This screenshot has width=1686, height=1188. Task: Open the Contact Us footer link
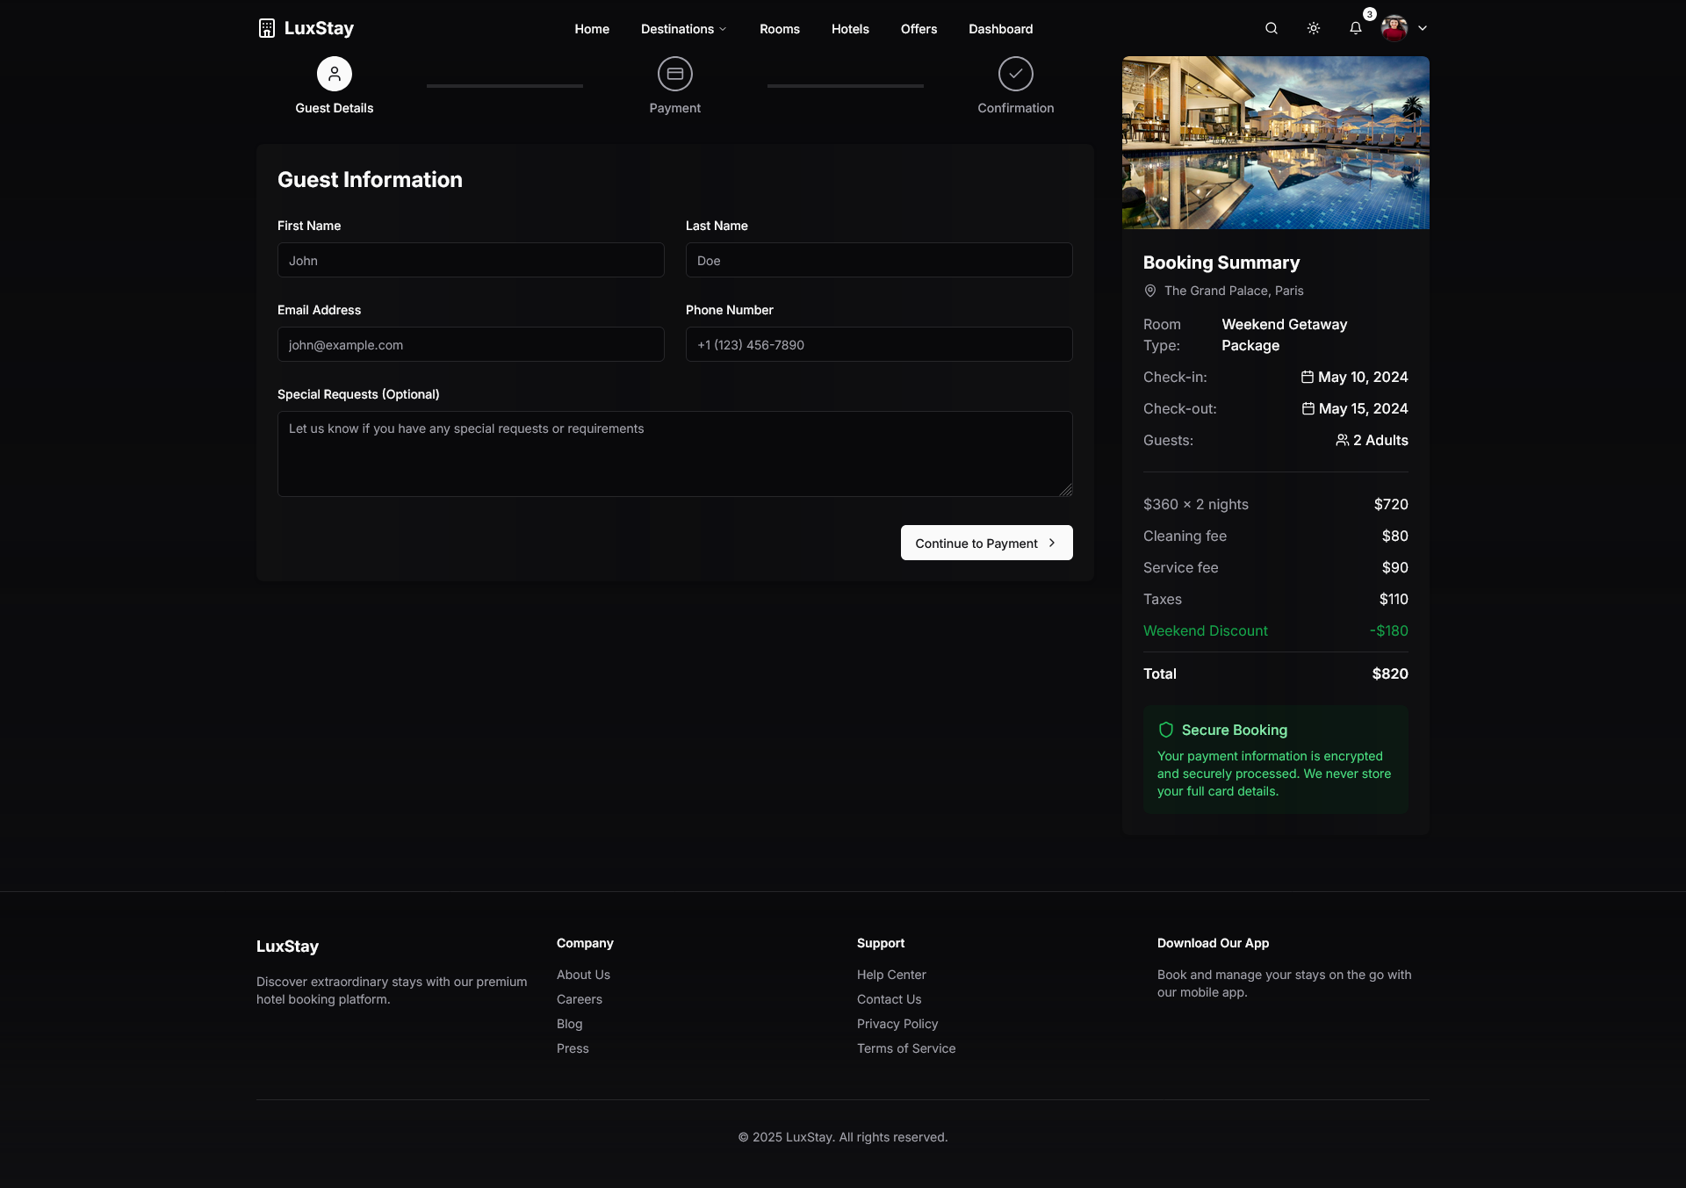(x=890, y=999)
